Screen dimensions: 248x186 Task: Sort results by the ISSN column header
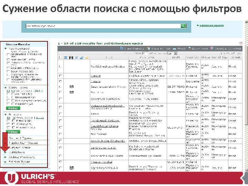[176, 58]
